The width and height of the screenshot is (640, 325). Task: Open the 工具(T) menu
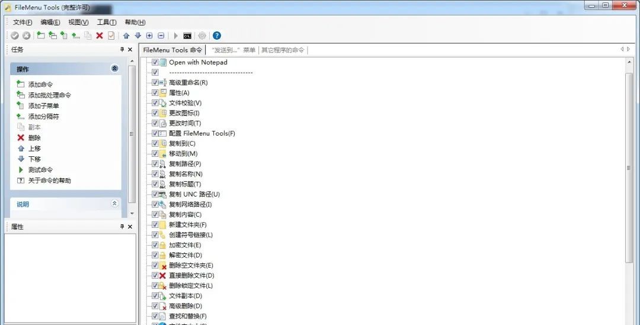pos(107,22)
